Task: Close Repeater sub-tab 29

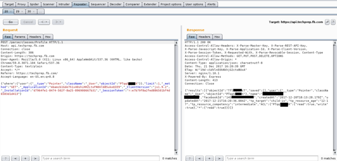Action: click(x=22, y=12)
